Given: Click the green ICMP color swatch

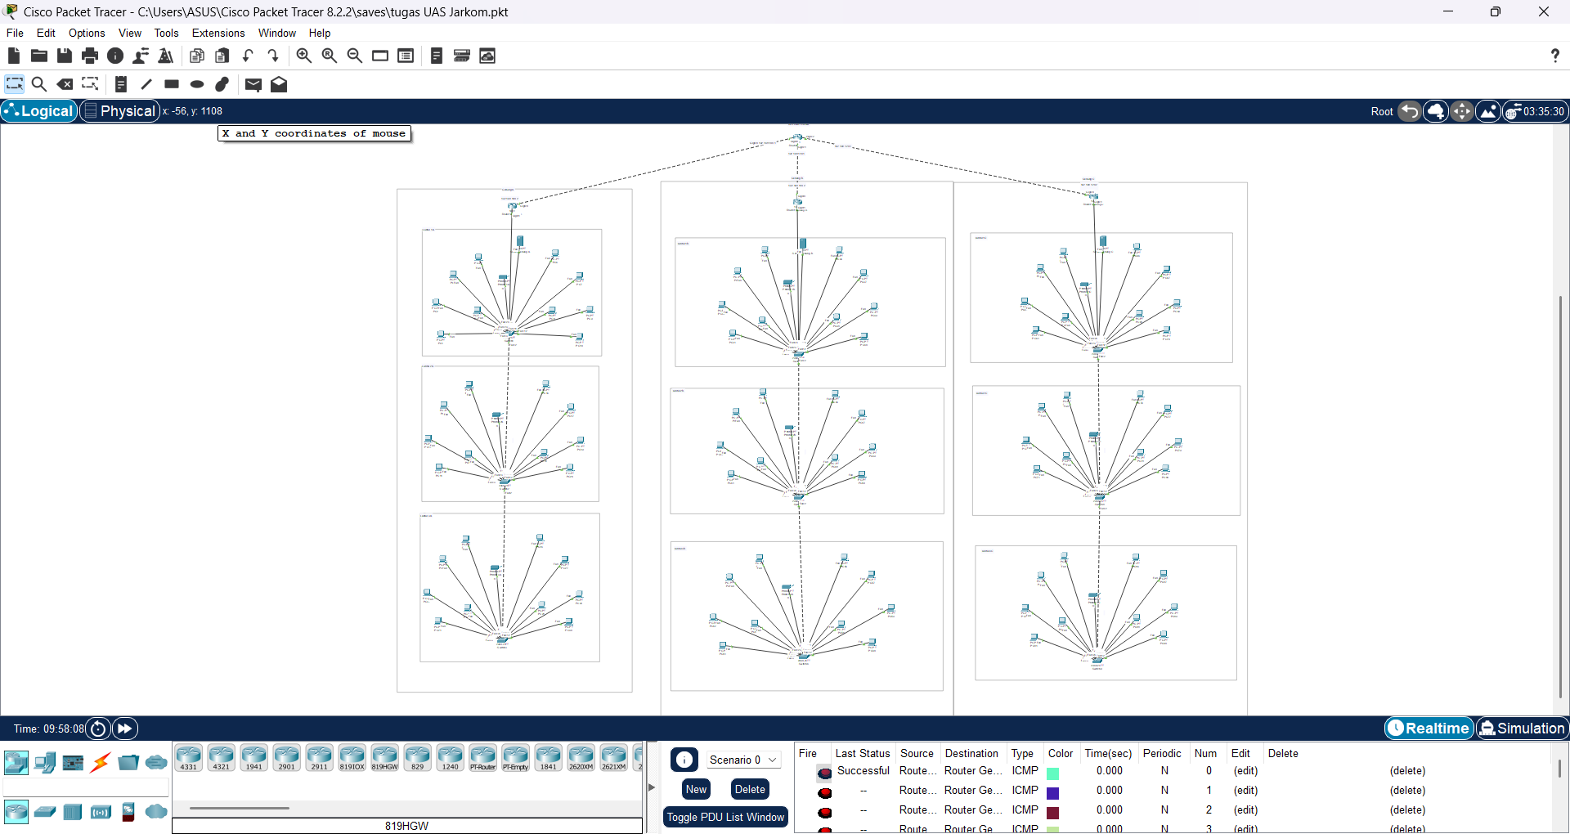Looking at the screenshot, I should (1054, 773).
